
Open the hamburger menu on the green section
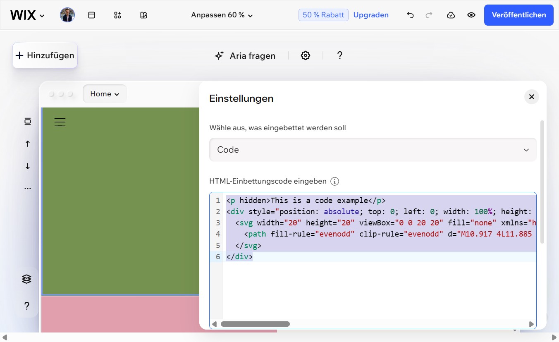point(60,122)
